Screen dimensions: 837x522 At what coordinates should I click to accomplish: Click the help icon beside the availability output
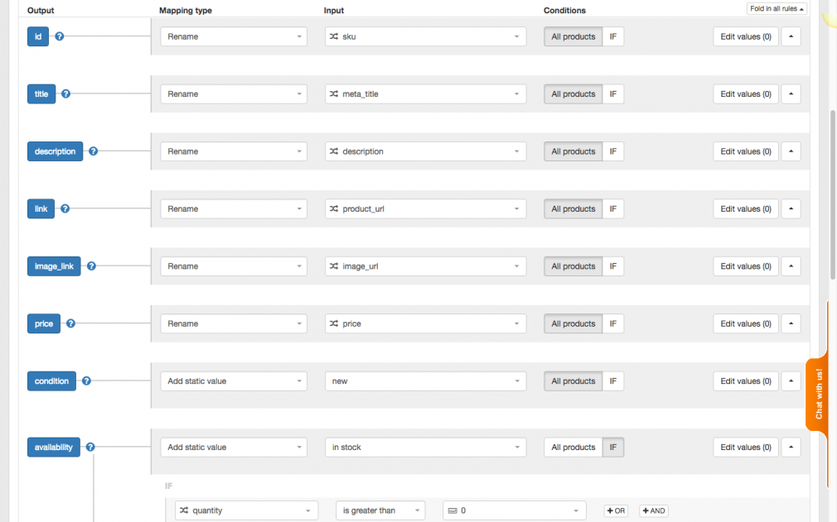[x=91, y=447]
